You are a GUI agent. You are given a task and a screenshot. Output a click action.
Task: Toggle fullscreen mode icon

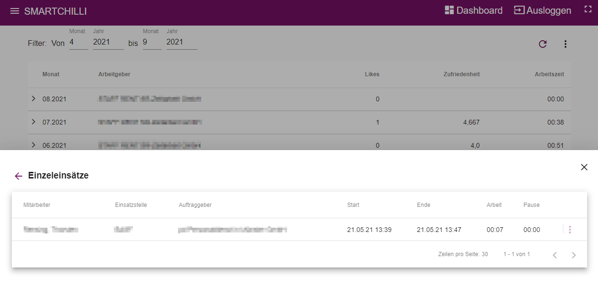(588, 9)
